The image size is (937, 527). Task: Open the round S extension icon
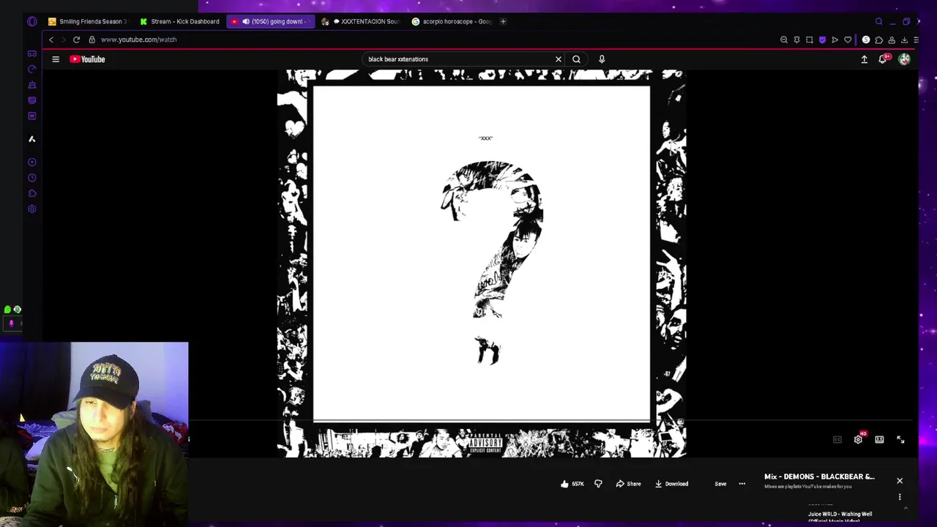[x=866, y=40]
